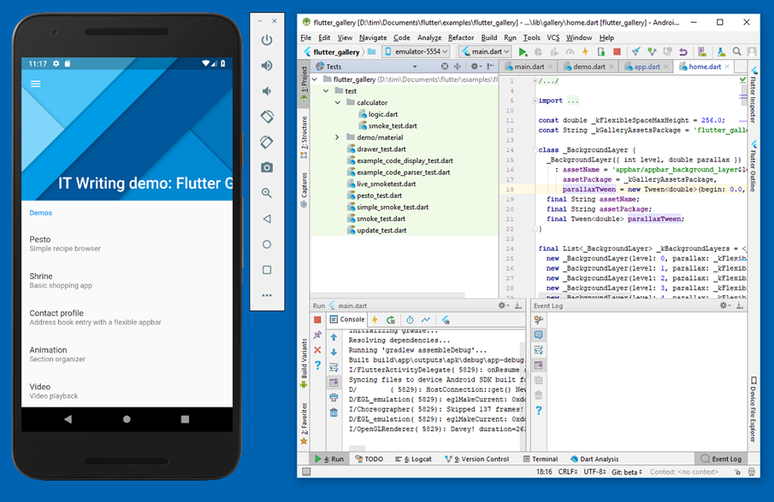The width and height of the screenshot is (774, 502).
Task: Toggle the Flutter Inspector side panel
Action: tap(754, 94)
